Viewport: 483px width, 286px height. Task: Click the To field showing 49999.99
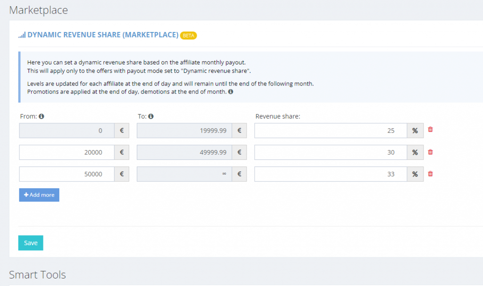(184, 152)
